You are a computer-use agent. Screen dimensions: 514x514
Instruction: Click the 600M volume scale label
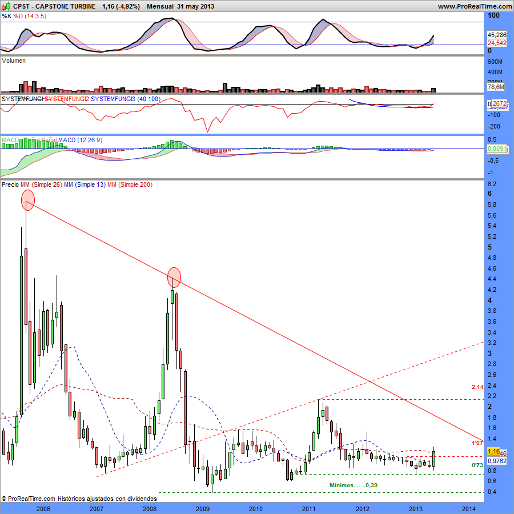point(495,62)
